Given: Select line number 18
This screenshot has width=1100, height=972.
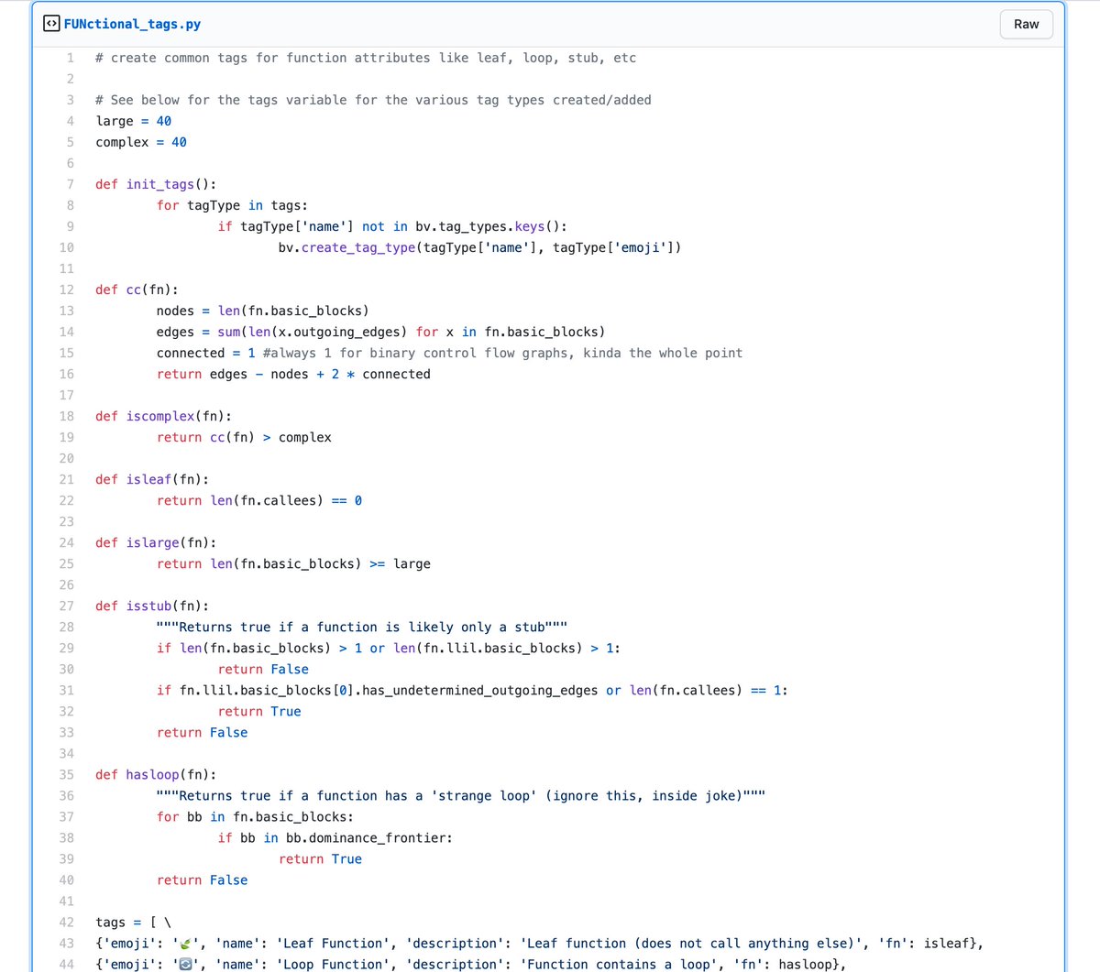Looking at the screenshot, I should pos(67,416).
